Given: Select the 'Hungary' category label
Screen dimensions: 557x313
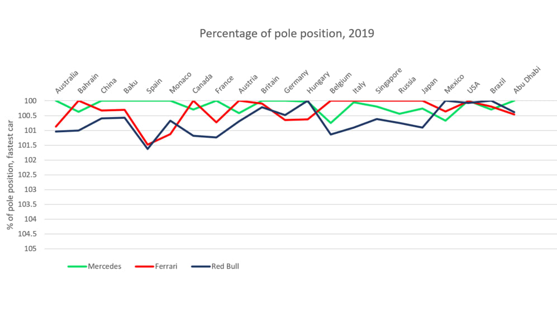Looking at the screenshot, I should [318, 83].
